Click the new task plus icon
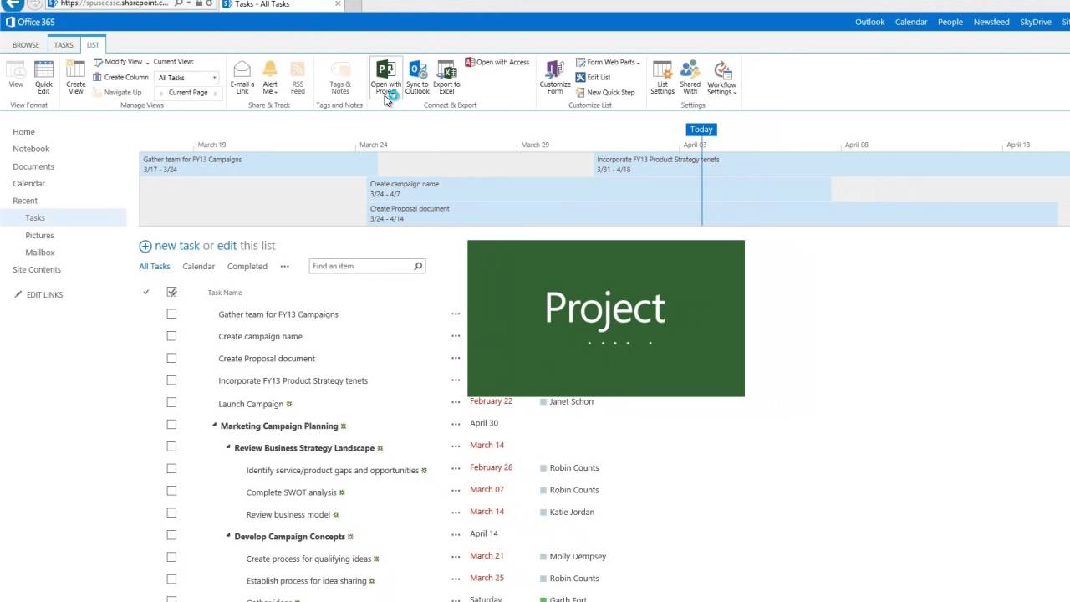This screenshot has width=1070, height=602. (145, 246)
